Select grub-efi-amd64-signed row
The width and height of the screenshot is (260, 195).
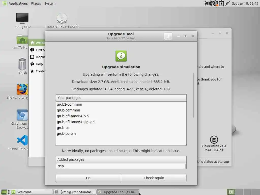[121, 122]
